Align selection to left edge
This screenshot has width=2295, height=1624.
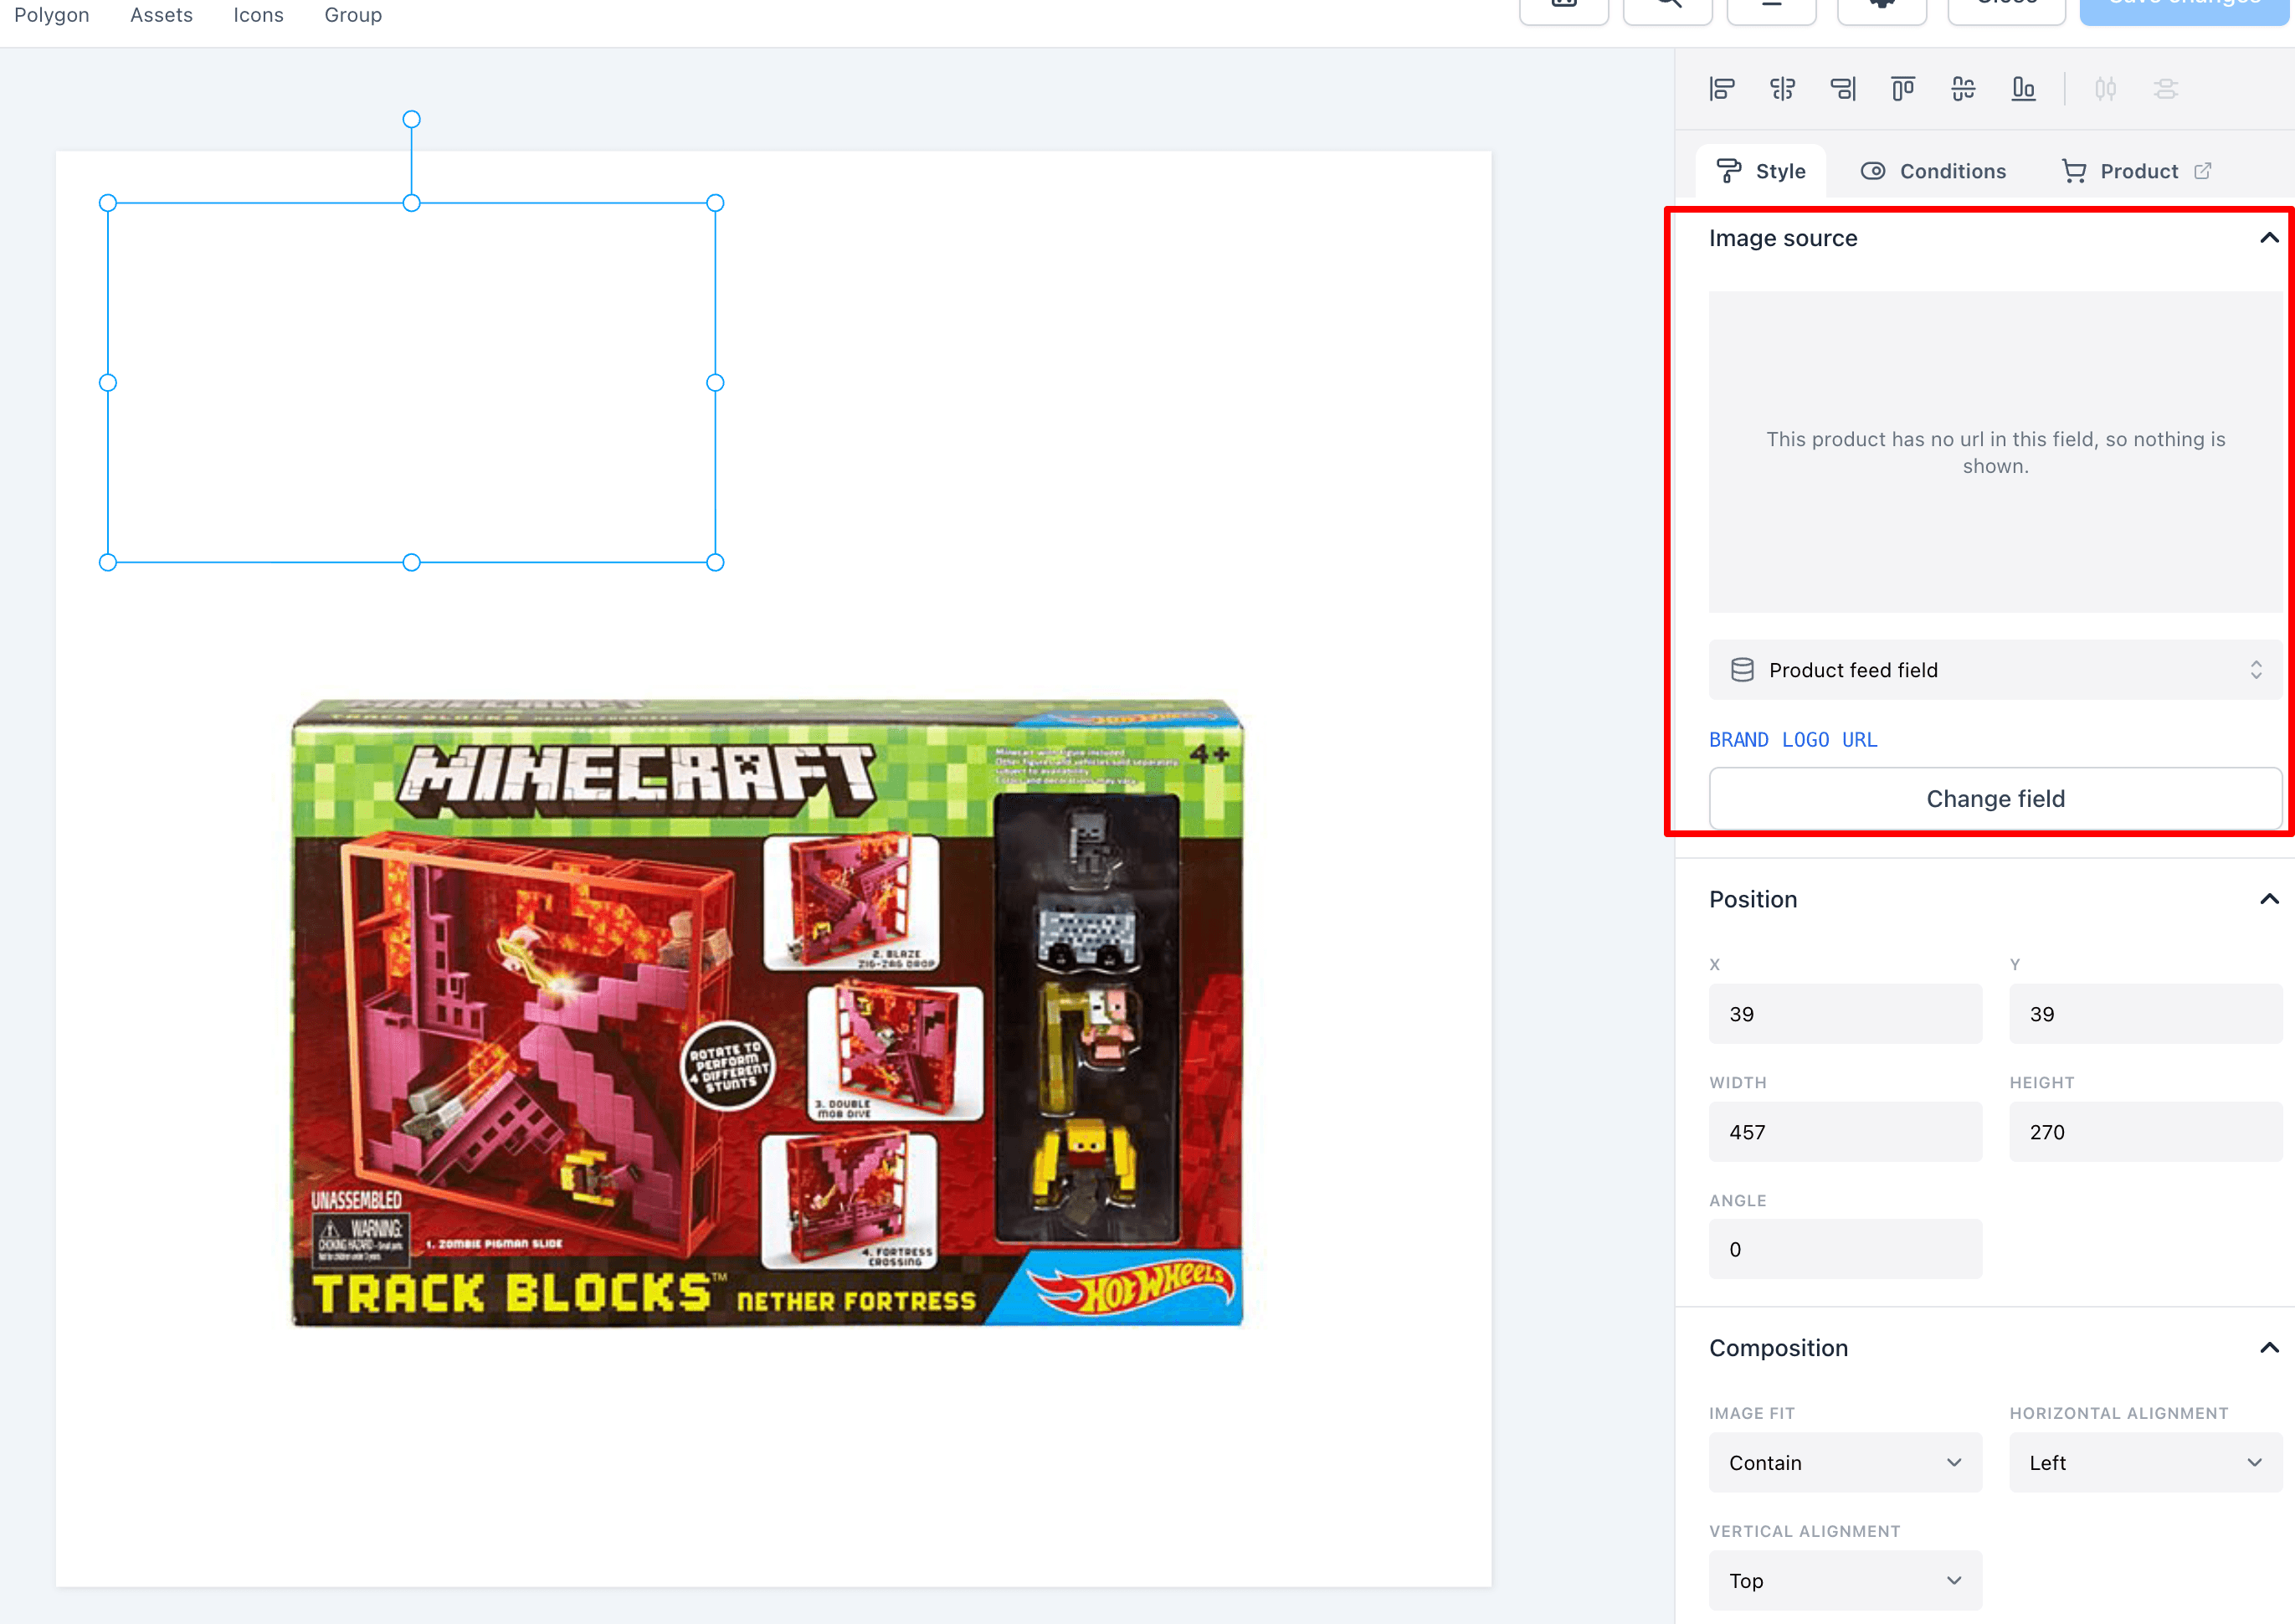tap(1721, 89)
